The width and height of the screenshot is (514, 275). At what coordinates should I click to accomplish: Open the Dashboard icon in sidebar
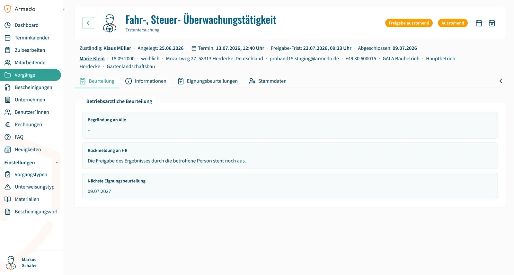tap(8, 25)
